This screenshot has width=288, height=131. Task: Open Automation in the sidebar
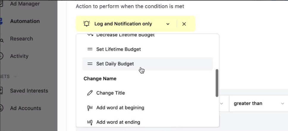tap(25, 21)
